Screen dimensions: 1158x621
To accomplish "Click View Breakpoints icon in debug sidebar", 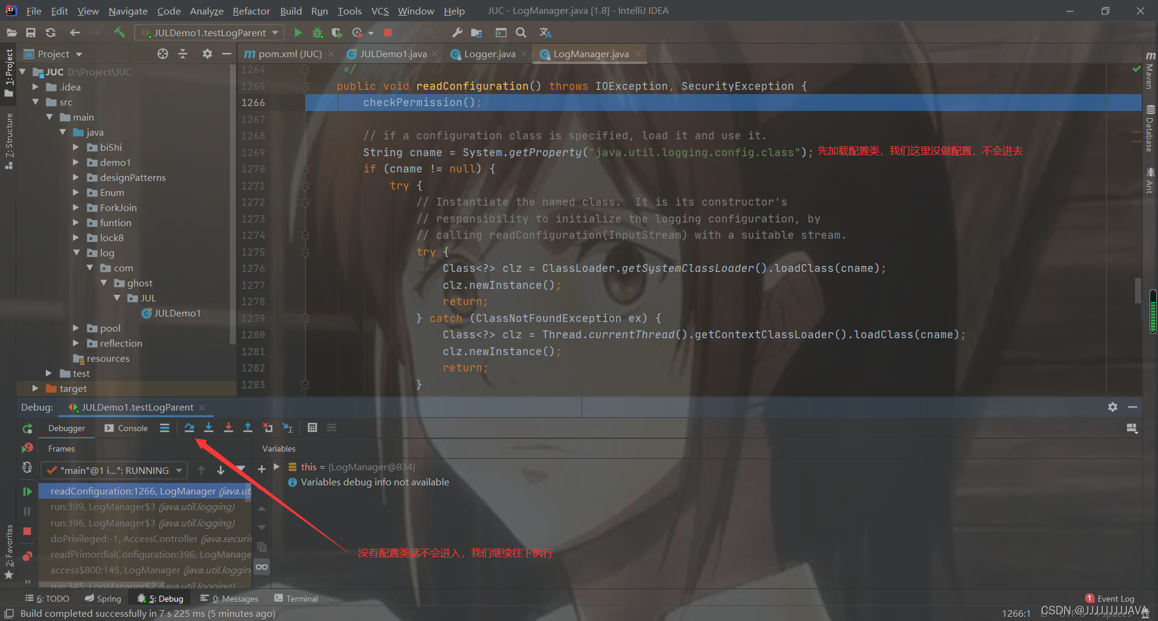I will pos(27,556).
